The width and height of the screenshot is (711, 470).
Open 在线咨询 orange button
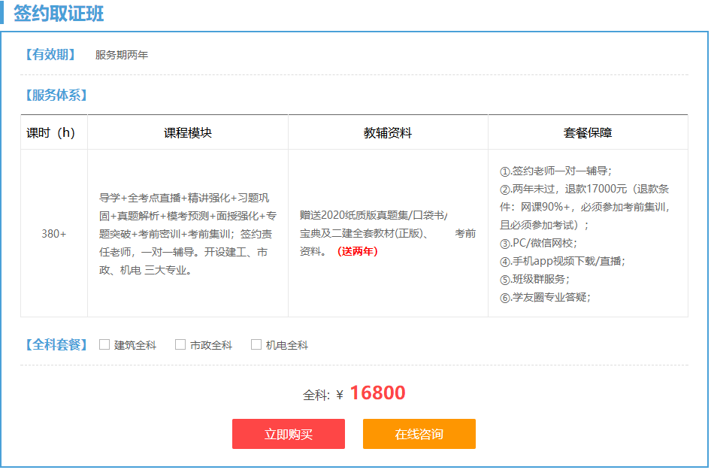click(419, 434)
